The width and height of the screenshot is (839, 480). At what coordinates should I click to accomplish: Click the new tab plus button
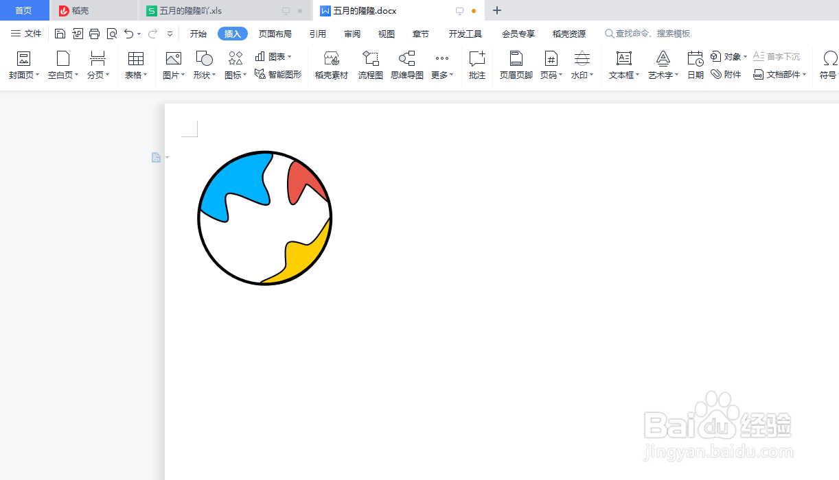(x=498, y=10)
